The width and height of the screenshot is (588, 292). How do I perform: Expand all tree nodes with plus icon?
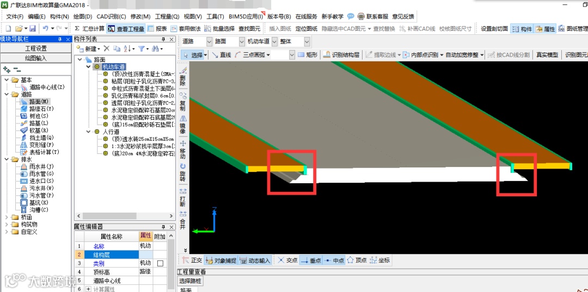[7, 70]
